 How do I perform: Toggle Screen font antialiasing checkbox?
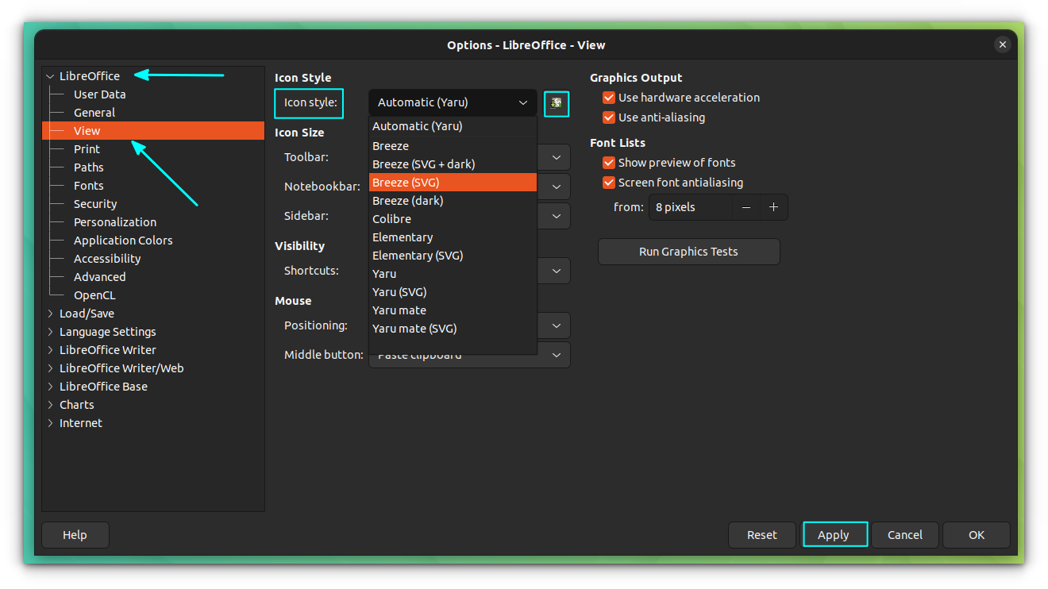pyautogui.click(x=609, y=183)
